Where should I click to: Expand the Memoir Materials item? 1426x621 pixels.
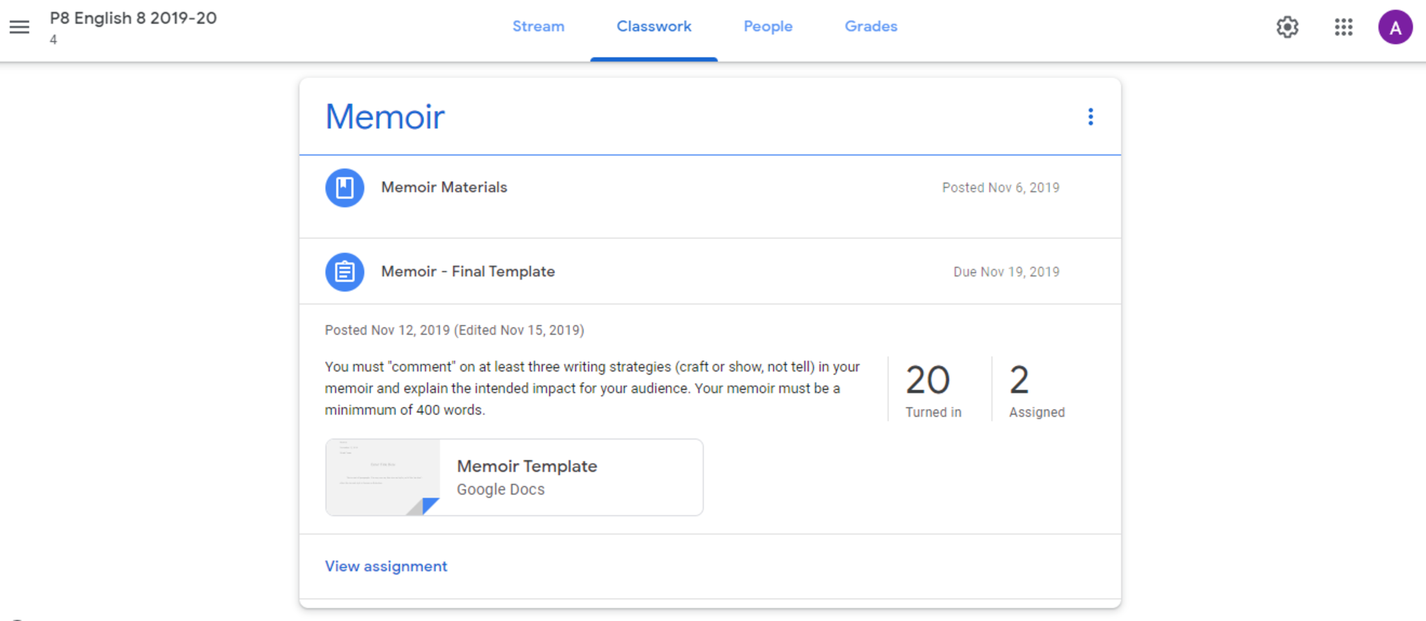444,188
